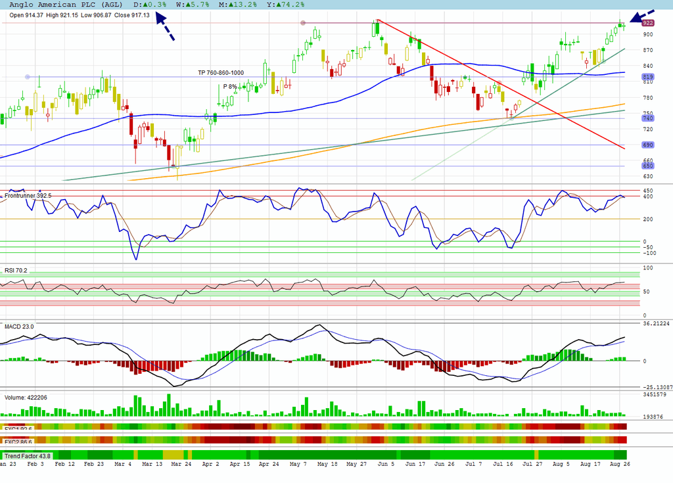Click the -100 Frontrunner axis label
This screenshot has width=673, height=483.
(x=649, y=253)
